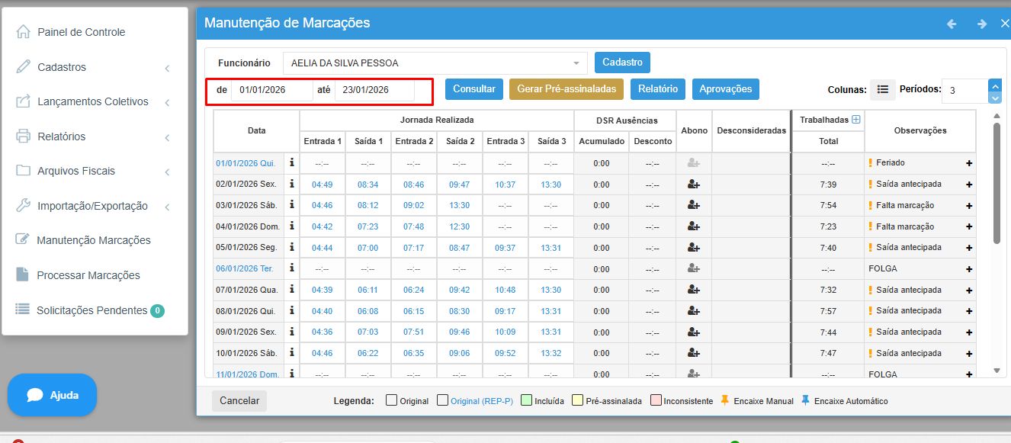The height and width of the screenshot is (443, 1011).
Task: Open the Ajuda chat bubble
Action: [x=53, y=395]
